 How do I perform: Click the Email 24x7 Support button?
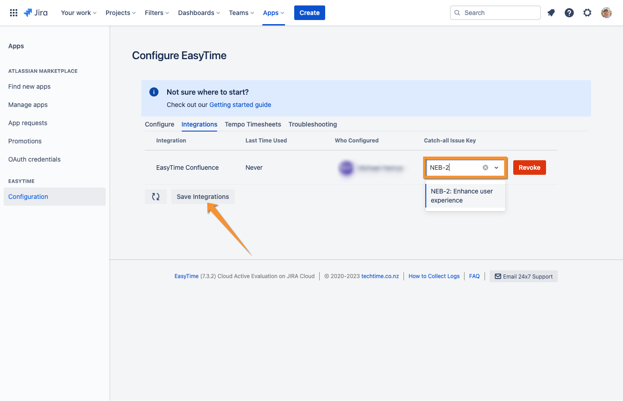[524, 276]
